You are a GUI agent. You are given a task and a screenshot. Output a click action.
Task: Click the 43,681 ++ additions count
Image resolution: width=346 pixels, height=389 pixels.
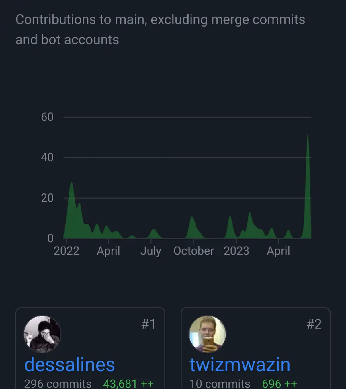(x=128, y=384)
